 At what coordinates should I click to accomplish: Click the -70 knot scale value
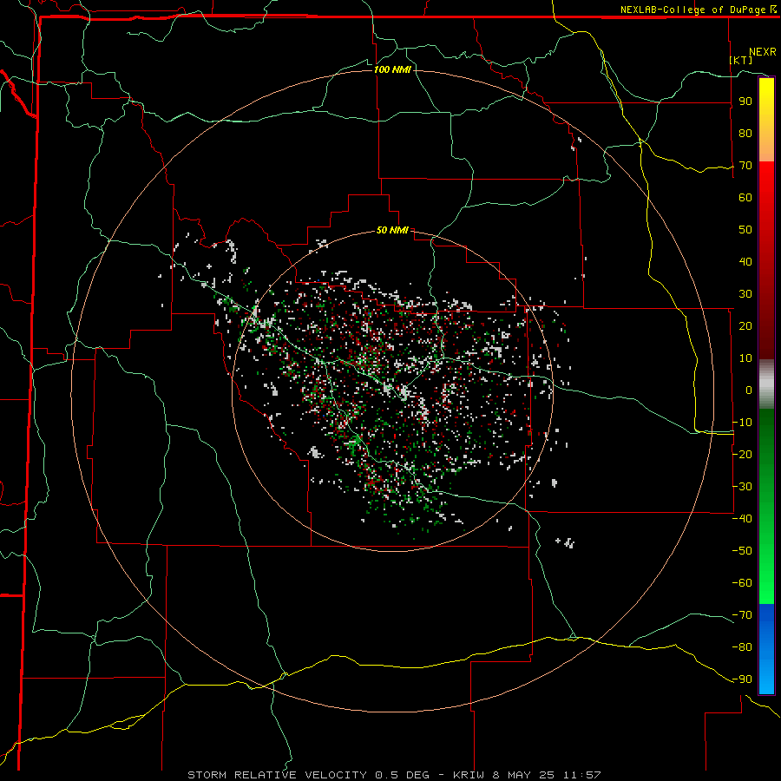pos(742,615)
